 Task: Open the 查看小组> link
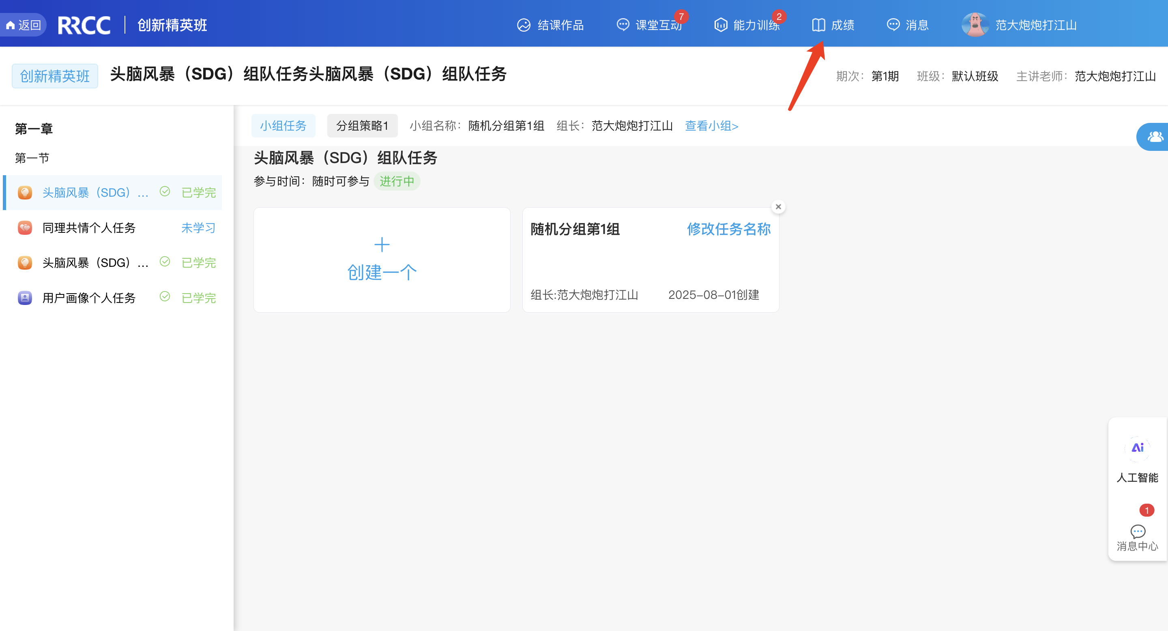pos(711,126)
